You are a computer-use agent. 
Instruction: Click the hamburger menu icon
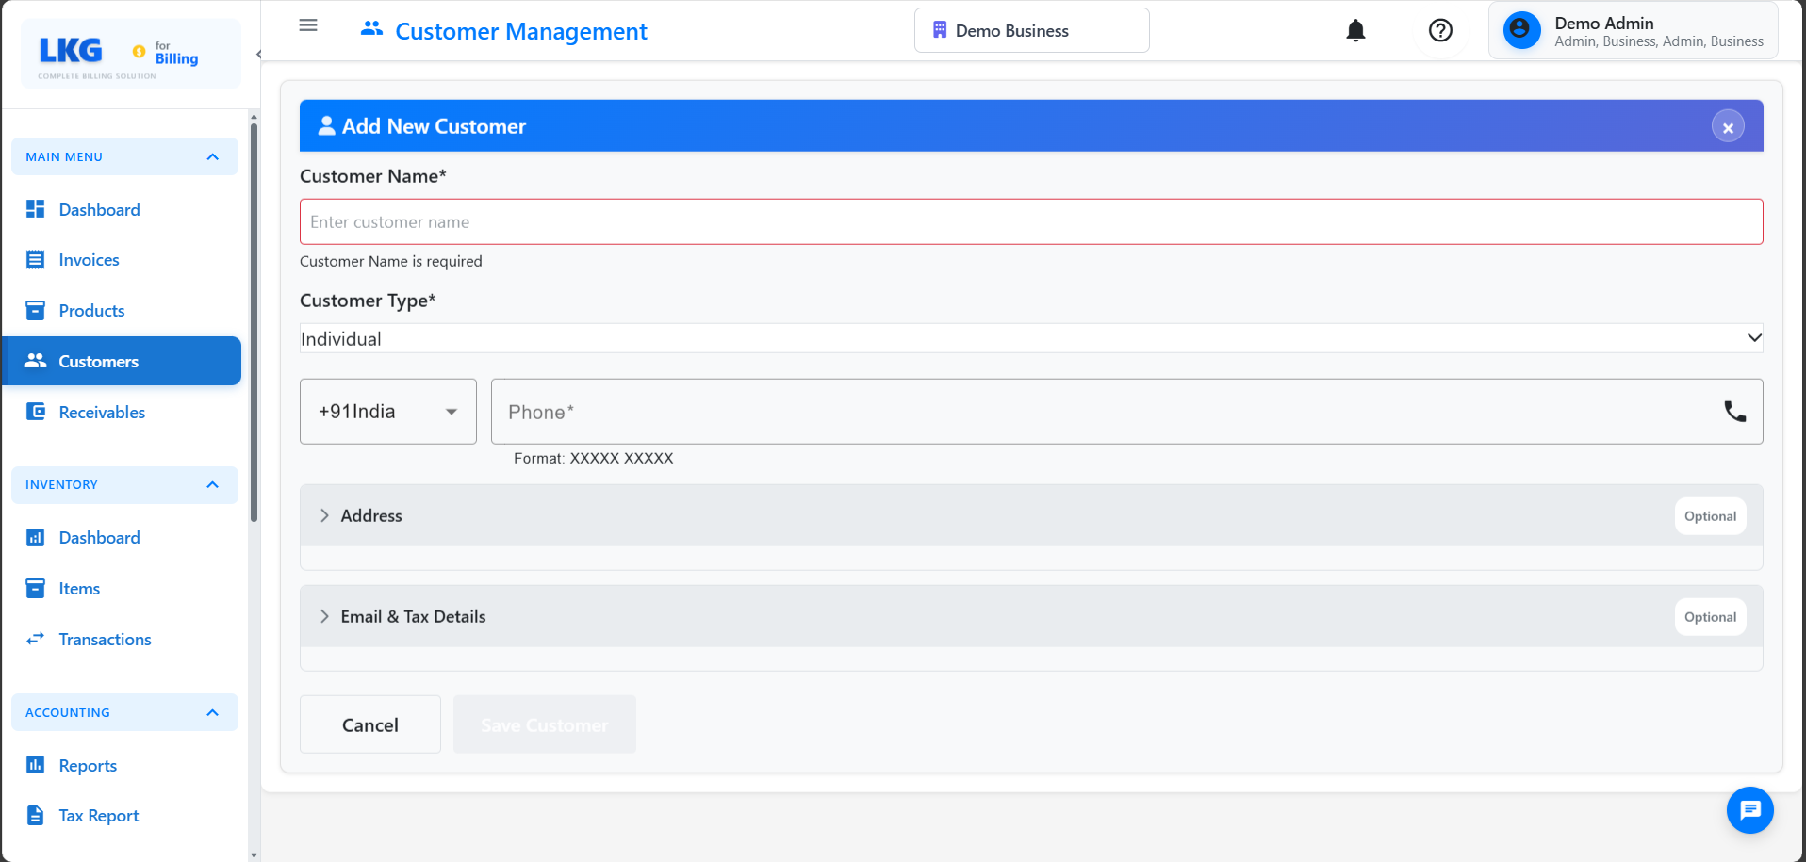[307, 25]
